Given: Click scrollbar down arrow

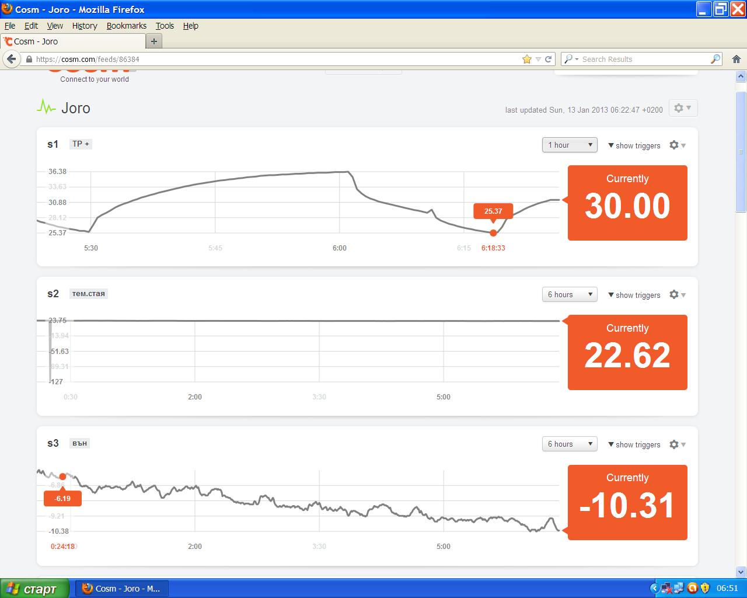Looking at the screenshot, I should pyautogui.click(x=741, y=572).
